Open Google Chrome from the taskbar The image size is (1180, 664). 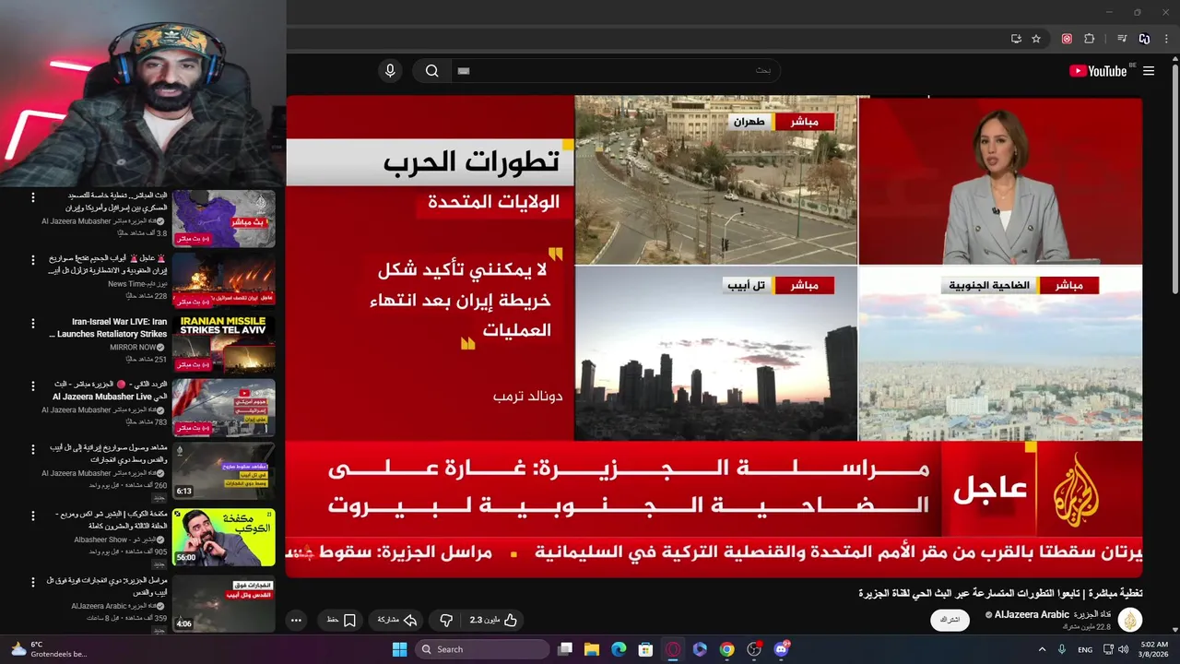(727, 649)
